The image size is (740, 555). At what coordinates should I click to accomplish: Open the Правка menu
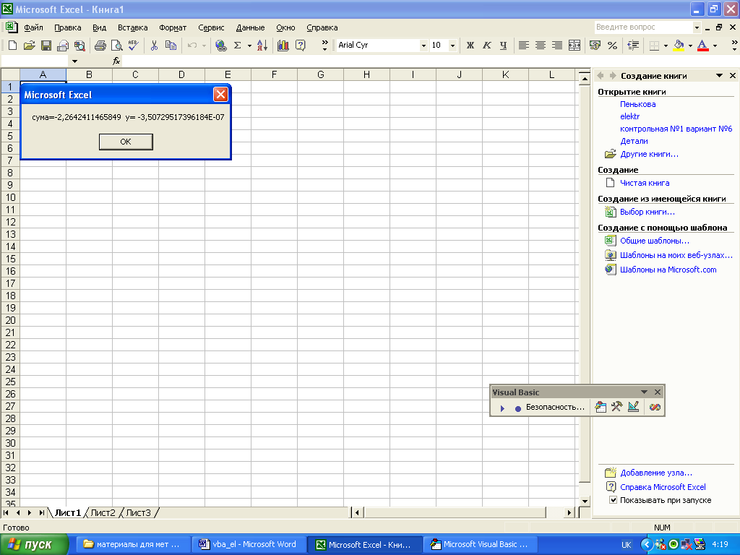(67, 27)
